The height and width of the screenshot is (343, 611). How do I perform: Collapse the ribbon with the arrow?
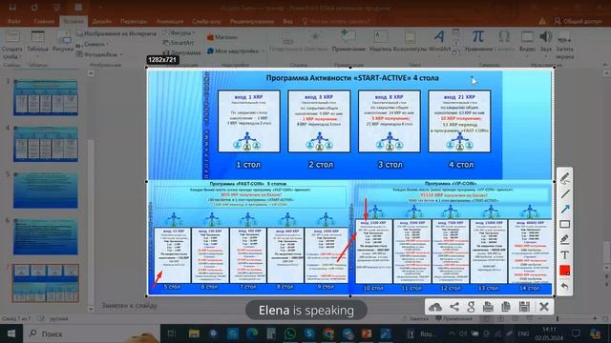[x=604, y=65]
